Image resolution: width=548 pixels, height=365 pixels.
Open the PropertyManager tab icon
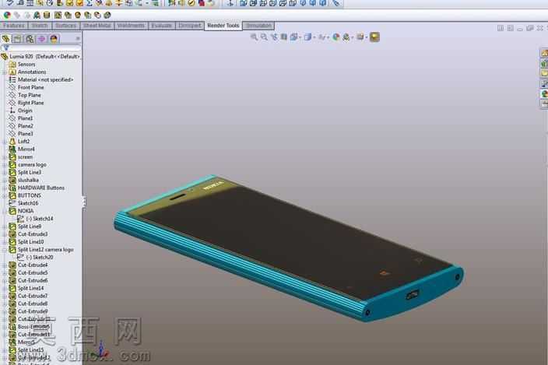[x=17, y=39]
